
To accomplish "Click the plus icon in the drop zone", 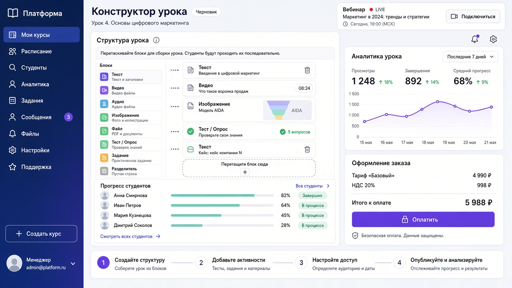I will [245, 172].
